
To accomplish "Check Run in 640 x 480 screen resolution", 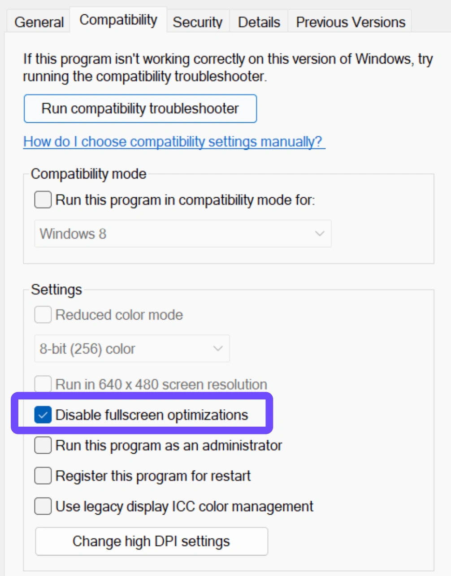I will coord(43,384).
